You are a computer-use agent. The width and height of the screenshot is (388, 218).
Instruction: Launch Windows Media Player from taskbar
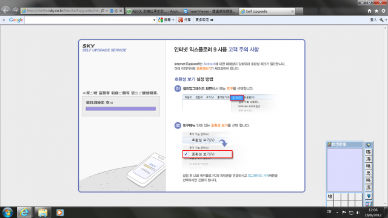[60, 213]
